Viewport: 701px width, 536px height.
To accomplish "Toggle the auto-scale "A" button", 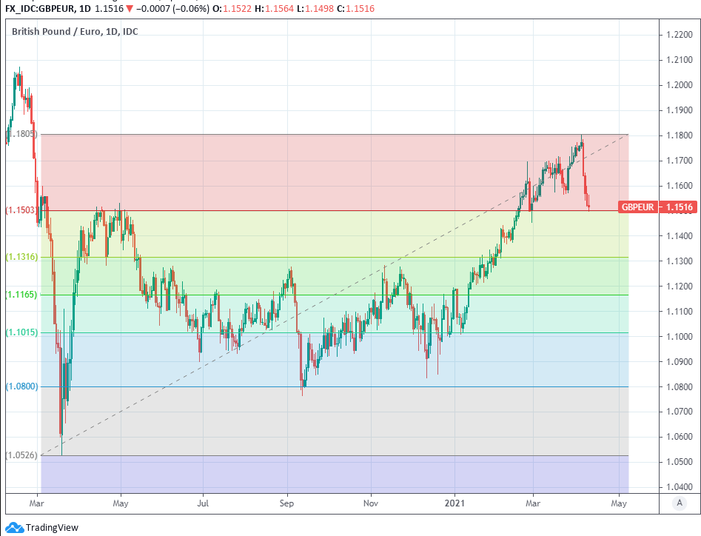I will pos(680,503).
